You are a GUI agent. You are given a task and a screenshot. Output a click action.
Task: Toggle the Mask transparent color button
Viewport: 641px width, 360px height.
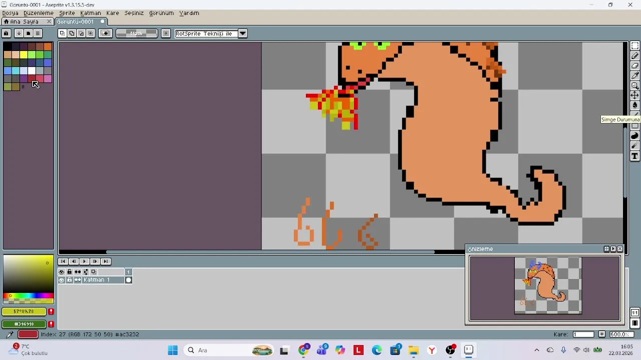click(x=137, y=33)
